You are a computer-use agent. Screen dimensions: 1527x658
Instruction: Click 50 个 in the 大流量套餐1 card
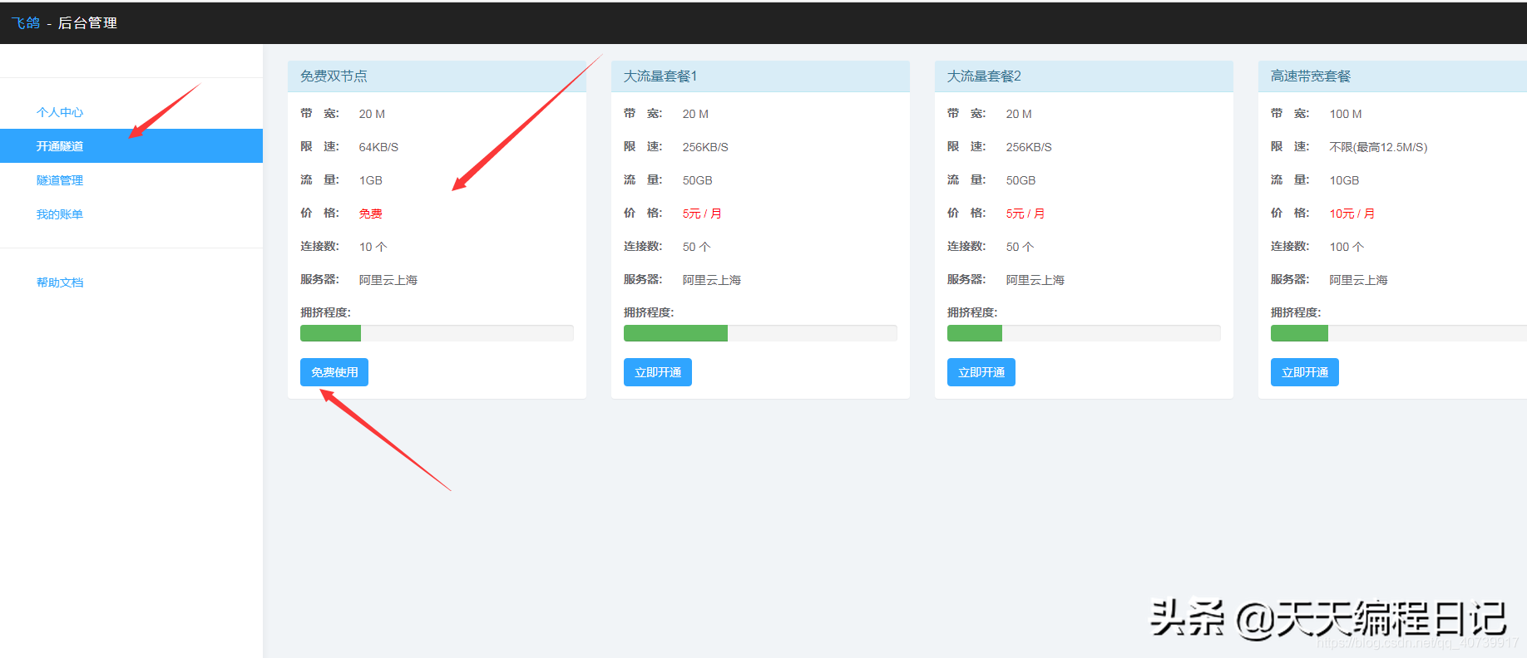697,247
